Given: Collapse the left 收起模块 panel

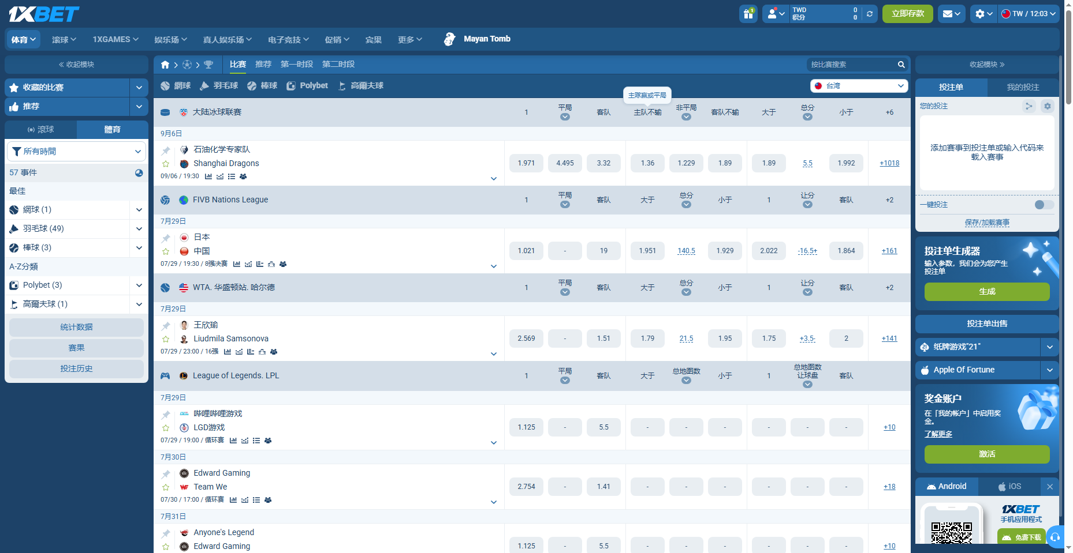Looking at the screenshot, I should (76, 65).
